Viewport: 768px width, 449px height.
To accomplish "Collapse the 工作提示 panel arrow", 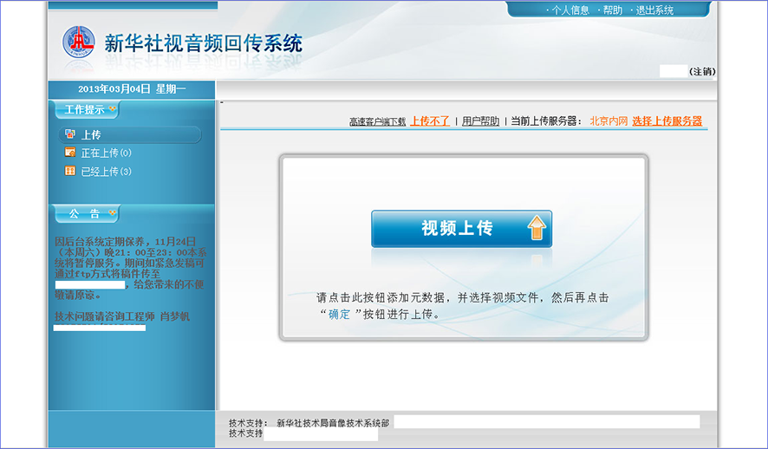I will [x=112, y=108].
